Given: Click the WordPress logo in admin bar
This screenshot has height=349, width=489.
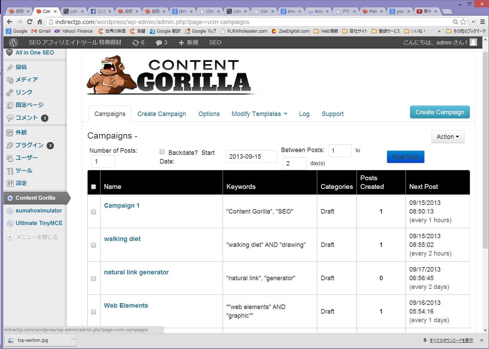Looking at the screenshot, I should click(x=13, y=42).
